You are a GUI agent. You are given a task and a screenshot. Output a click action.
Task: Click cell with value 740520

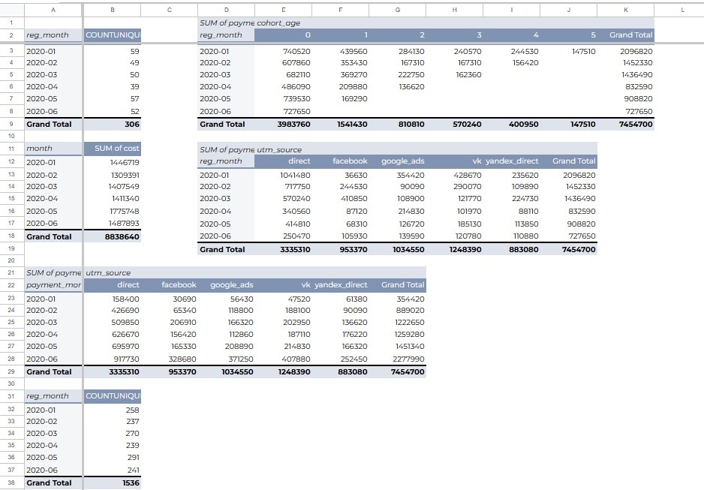pos(283,51)
